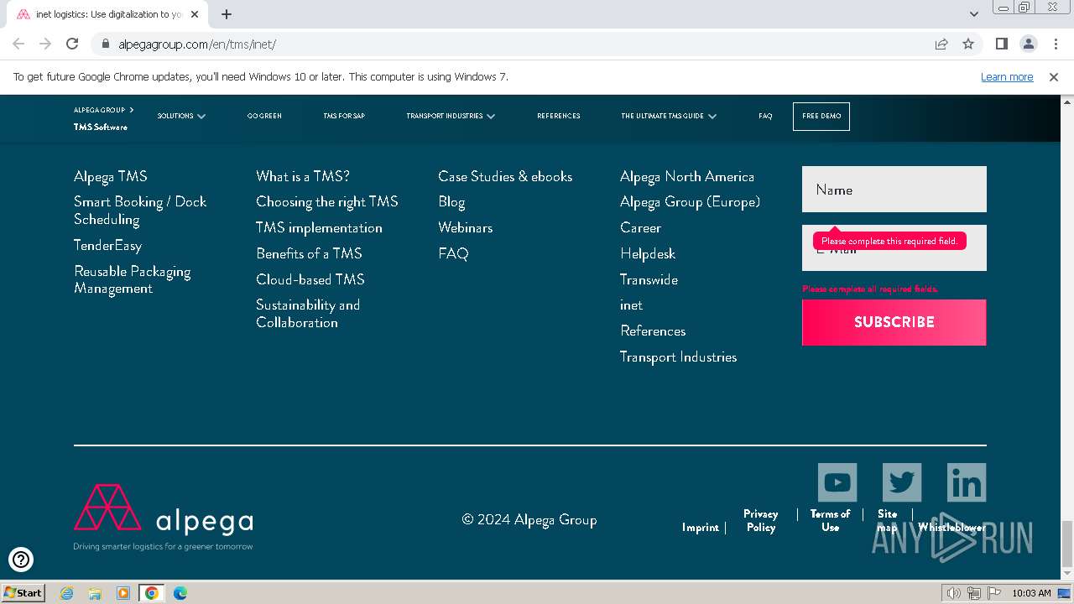The width and height of the screenshot is (1074, 604).
Task: Open Chrome three-dot menu
Action: tap(1055, 44)
